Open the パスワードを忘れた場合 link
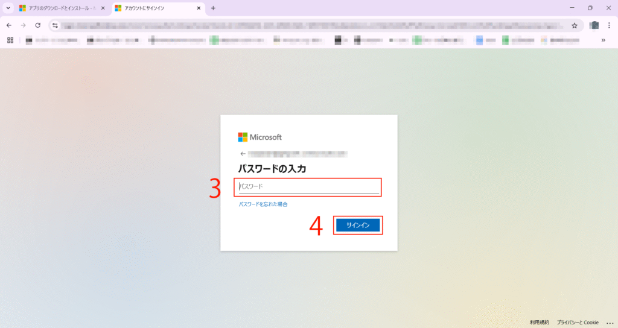This screenshot has width=618, height=328. point(263,204)
